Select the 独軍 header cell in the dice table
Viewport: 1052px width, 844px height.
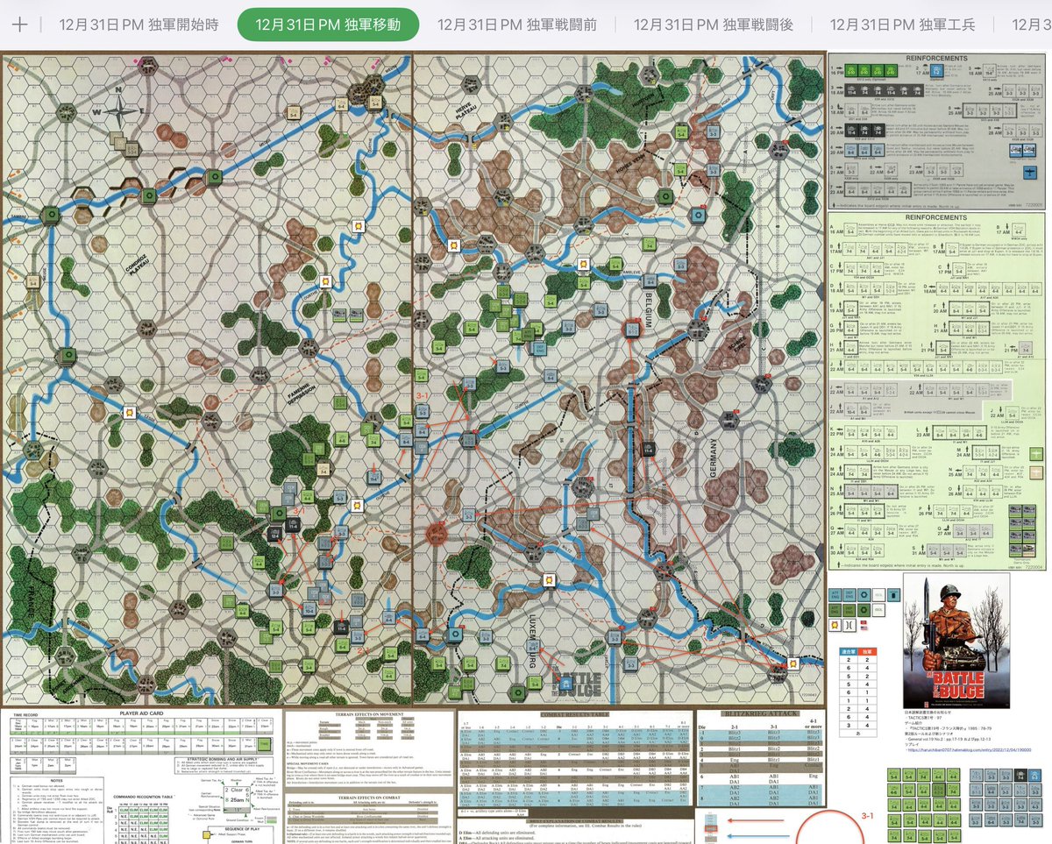[867, 652]
